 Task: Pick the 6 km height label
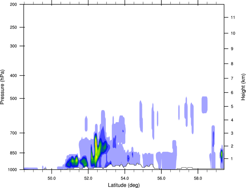[x=232, y=93]
